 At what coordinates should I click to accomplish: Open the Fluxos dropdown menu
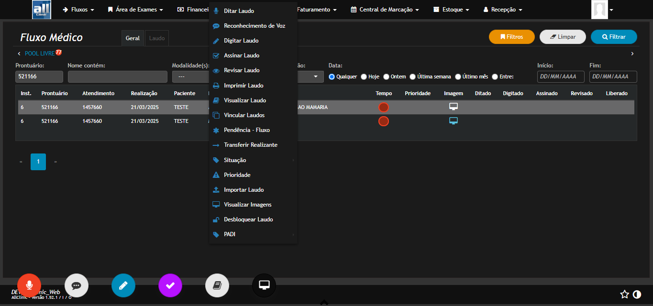pos(78,10)
